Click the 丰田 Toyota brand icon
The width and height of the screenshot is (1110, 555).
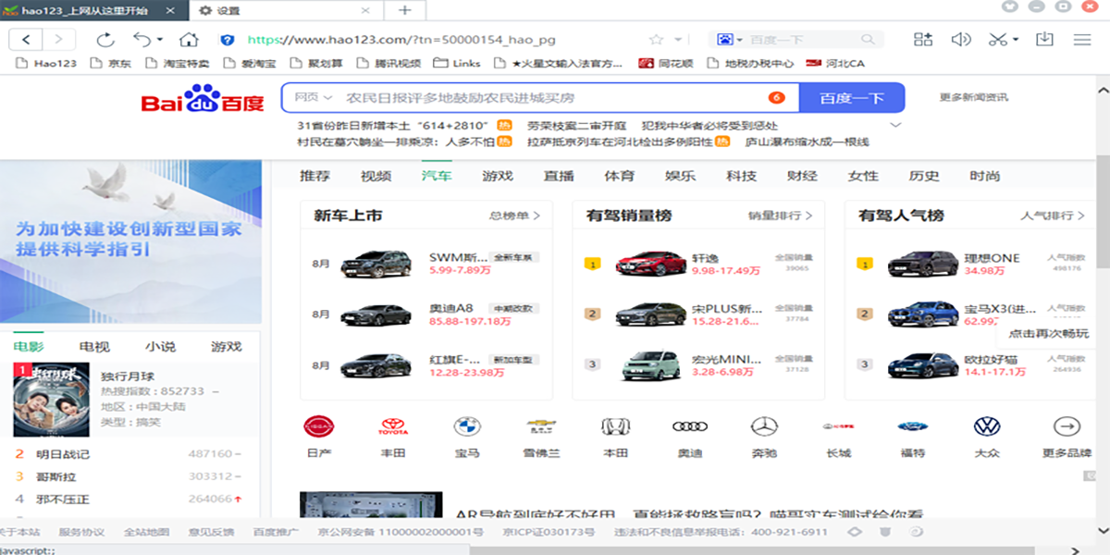pyautogui.click(x=392, y=426)
